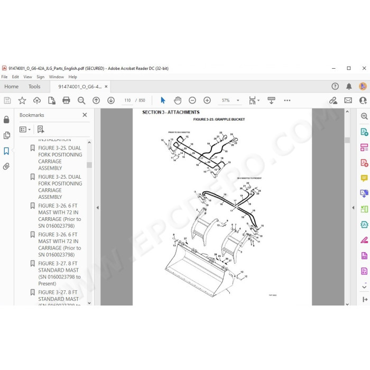This screenshot has width=370, height=370.
Task: Open the Edit PDF tool in the right pane
Action: 364,147
